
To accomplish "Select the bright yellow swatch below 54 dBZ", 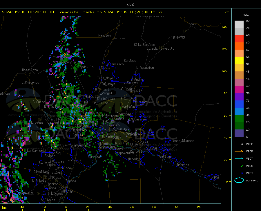I will click(x=239, y=61).
